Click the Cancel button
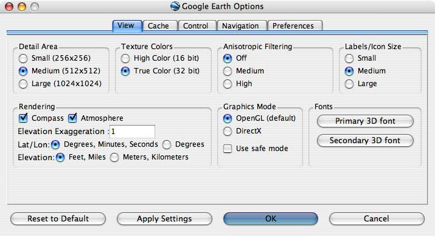Viewport: 435px width, 236px height. coord(377,219)
